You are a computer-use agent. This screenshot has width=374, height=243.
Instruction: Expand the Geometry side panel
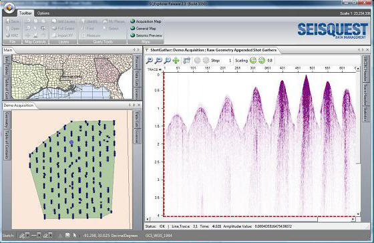tap(7, 119)
